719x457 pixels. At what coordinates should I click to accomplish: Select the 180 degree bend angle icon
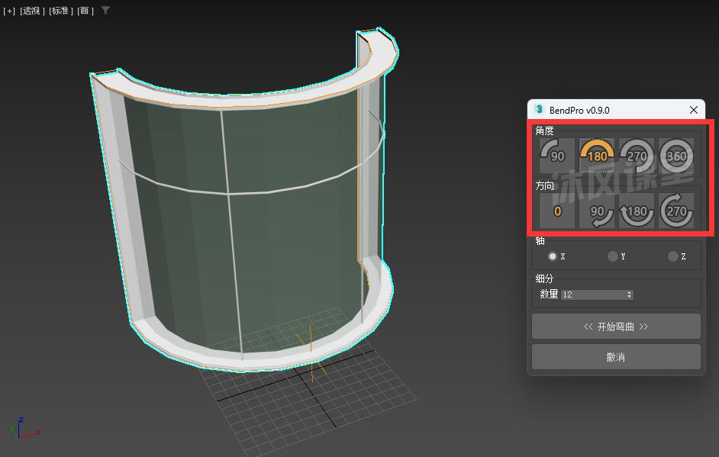(x=597, y=156)
